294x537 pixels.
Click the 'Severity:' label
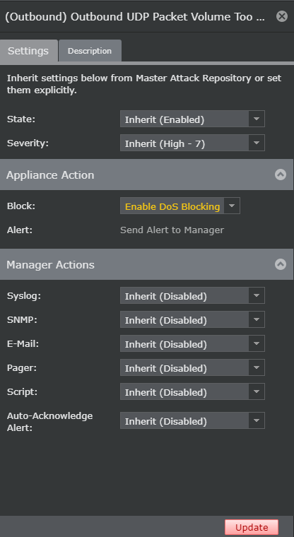pos(28,143)
